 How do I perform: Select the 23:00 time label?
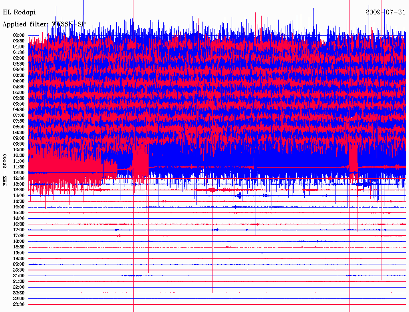(19, 299)
